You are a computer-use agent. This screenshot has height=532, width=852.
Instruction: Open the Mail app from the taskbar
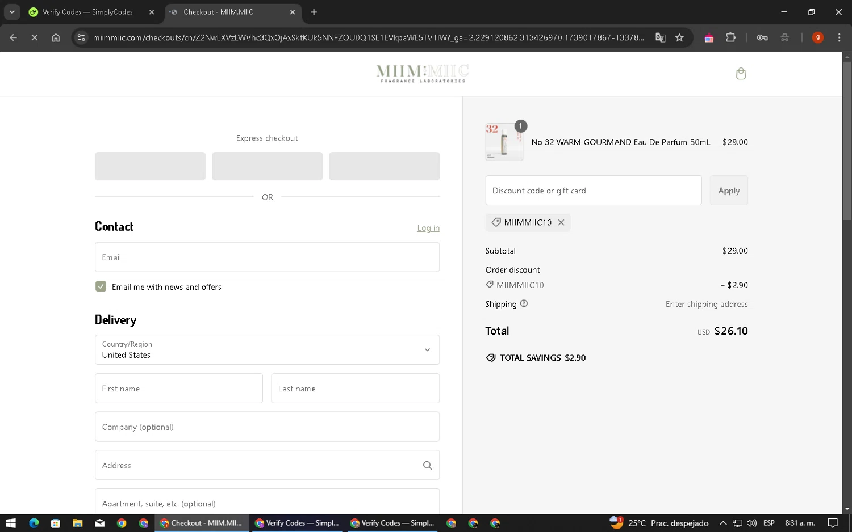pyautogui.click(x=99, y=523)
